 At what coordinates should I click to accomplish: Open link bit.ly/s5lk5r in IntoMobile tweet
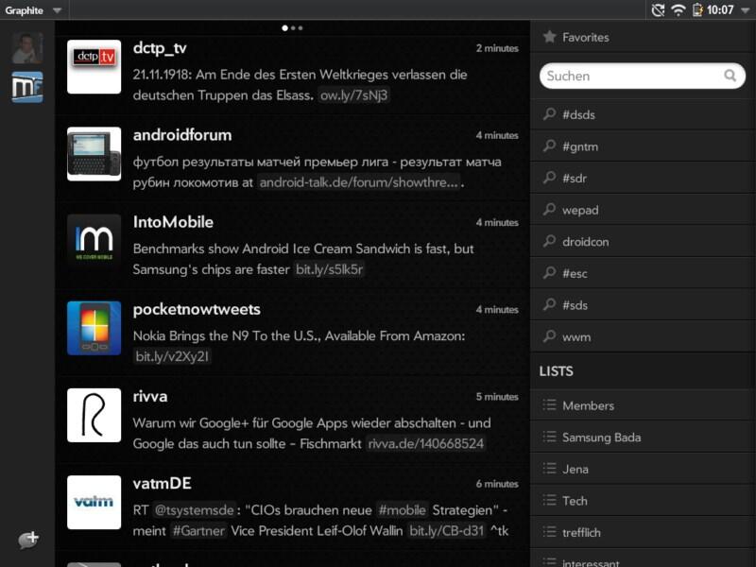point(329,269)
